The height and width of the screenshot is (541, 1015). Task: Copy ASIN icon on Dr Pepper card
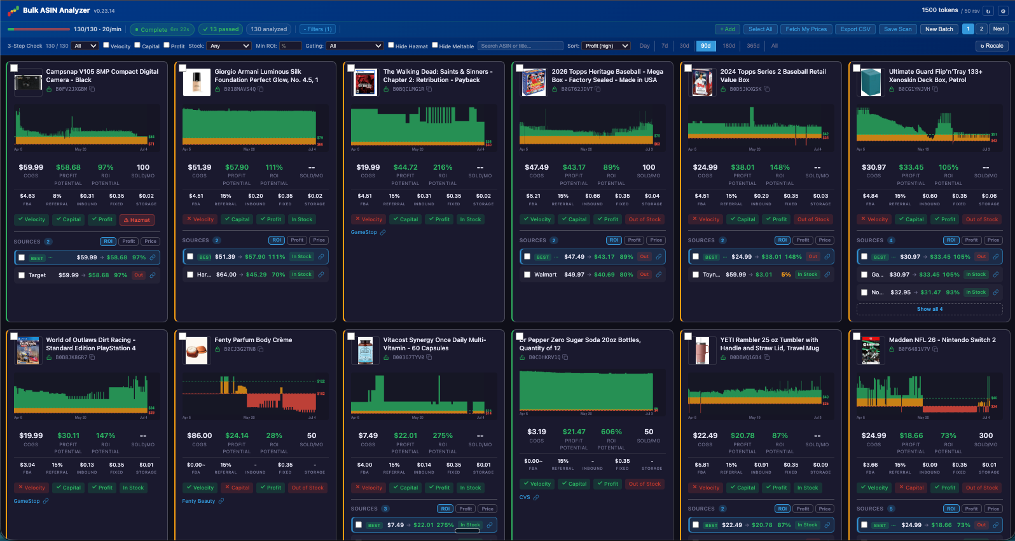pos(565,357)
